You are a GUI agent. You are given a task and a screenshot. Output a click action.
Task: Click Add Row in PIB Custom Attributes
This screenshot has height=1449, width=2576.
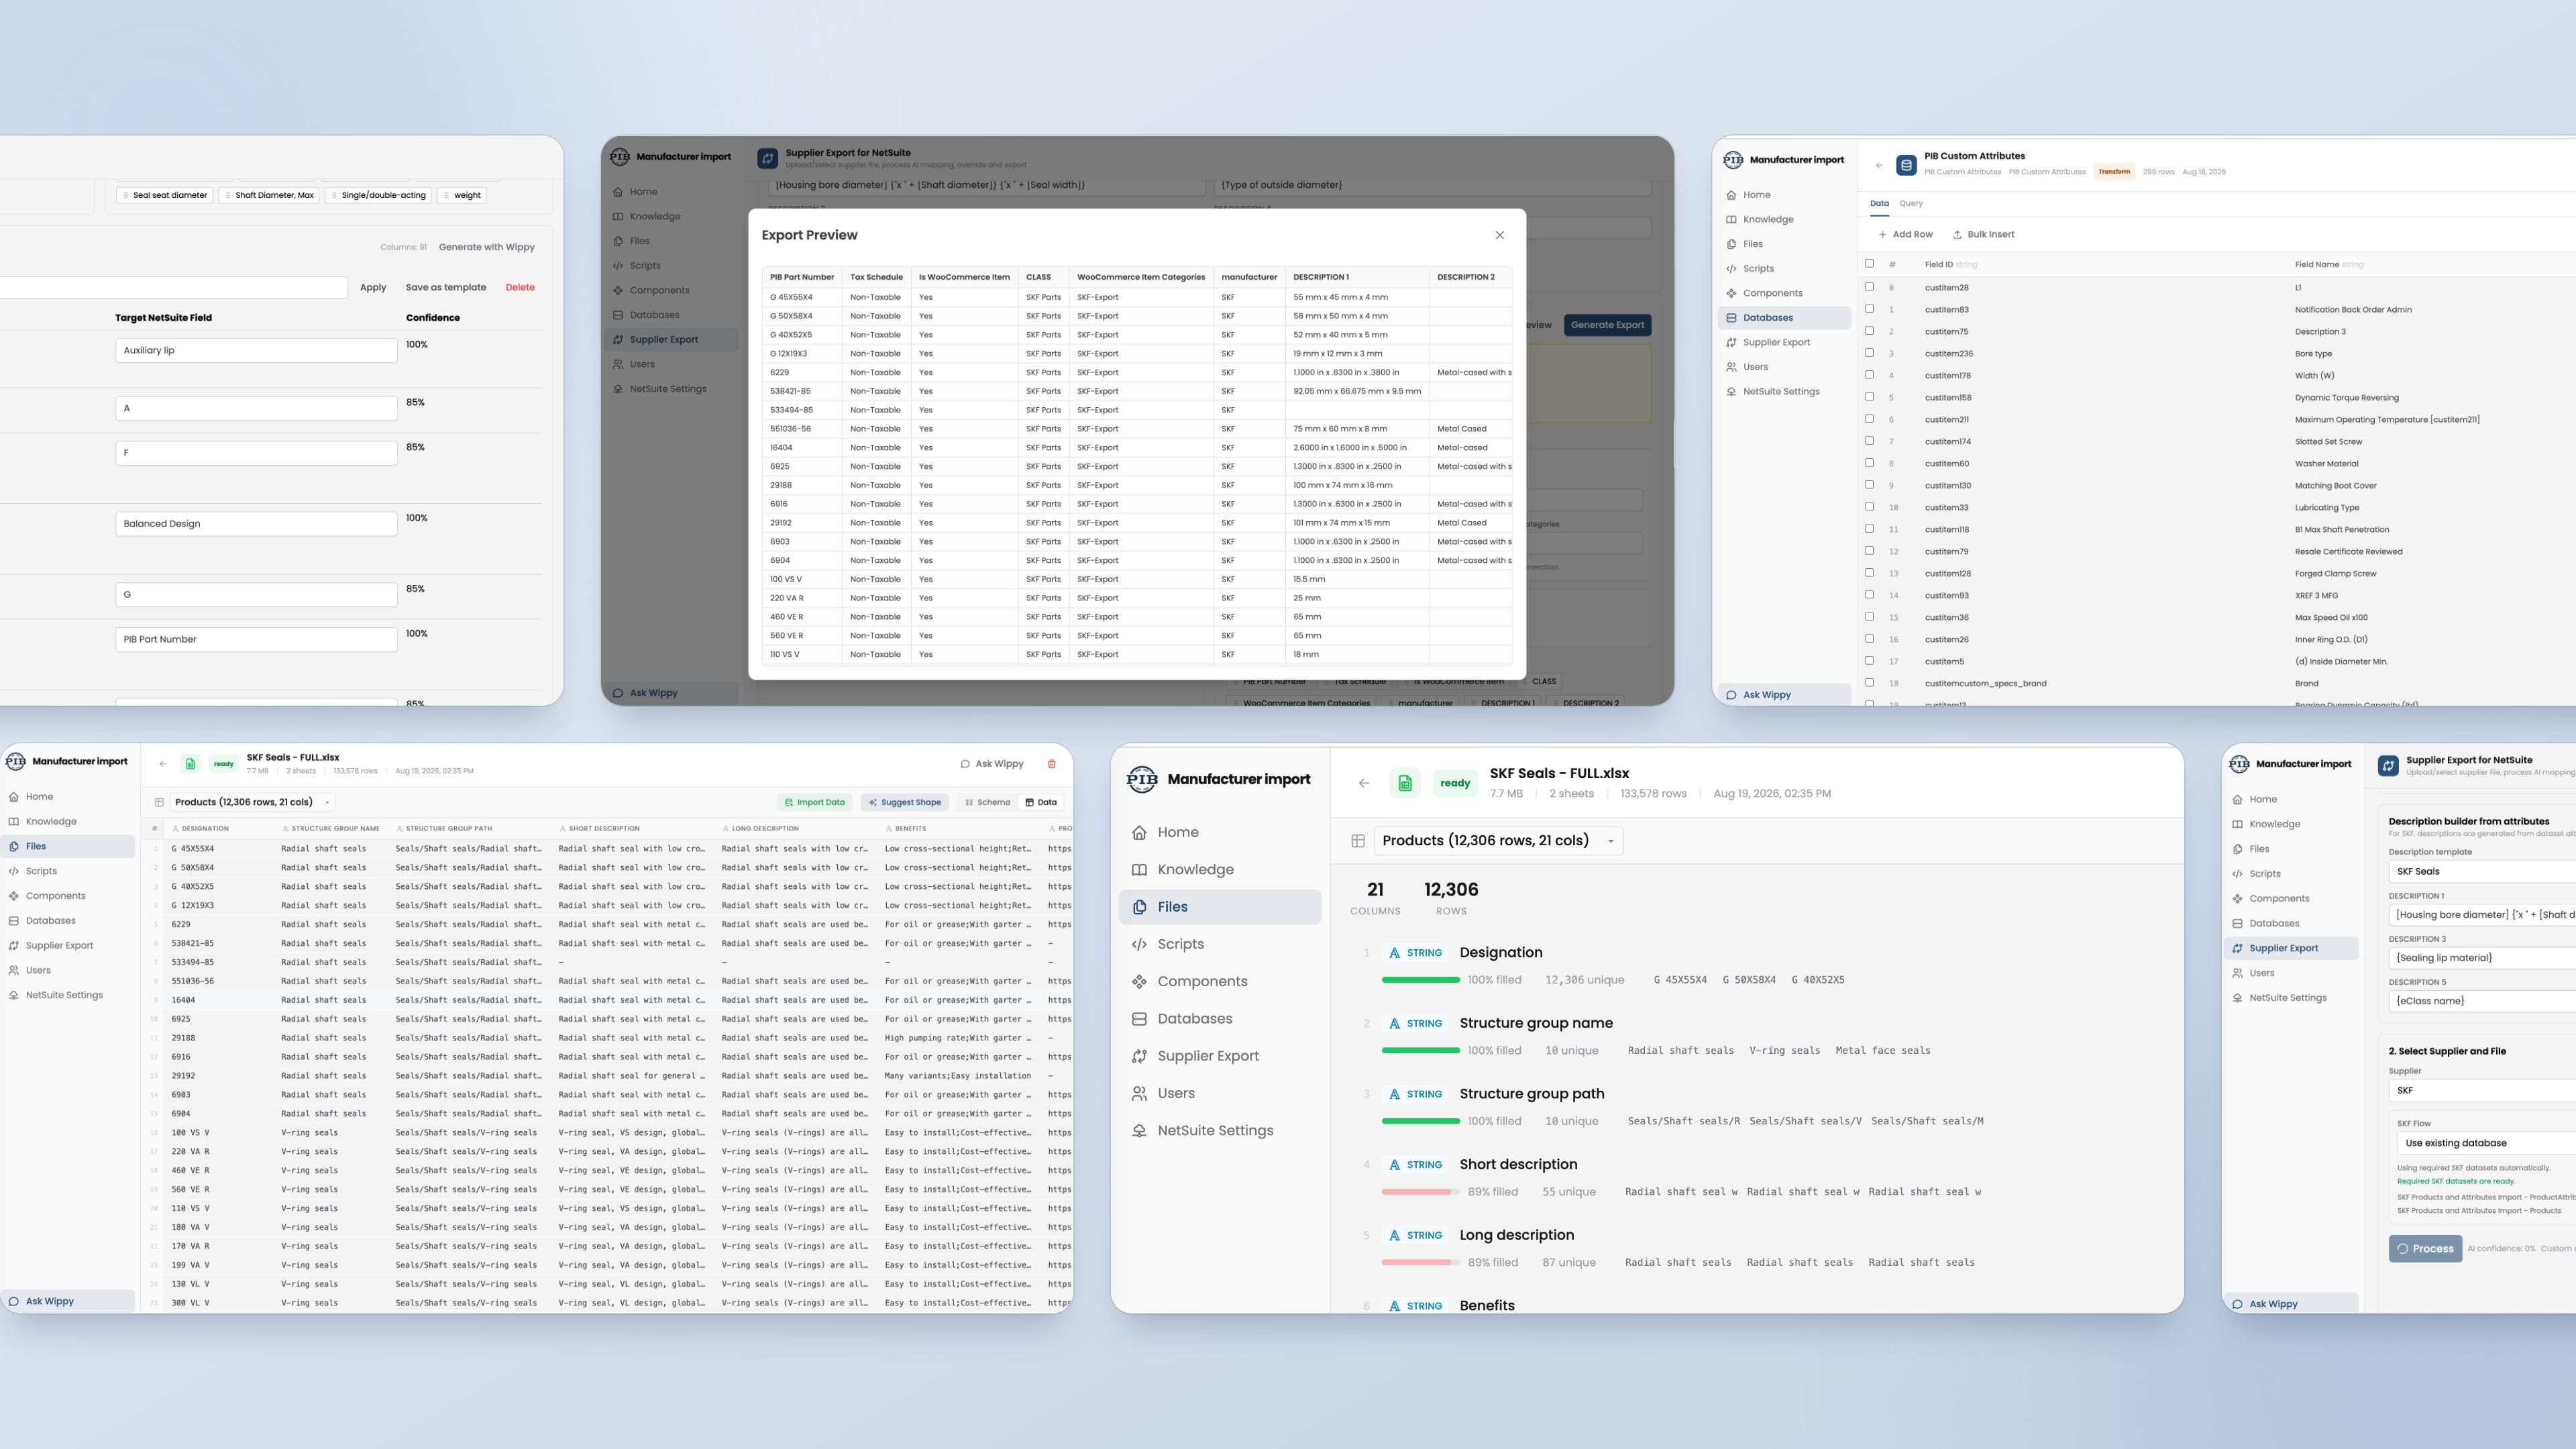click(x=1905, y=234)
